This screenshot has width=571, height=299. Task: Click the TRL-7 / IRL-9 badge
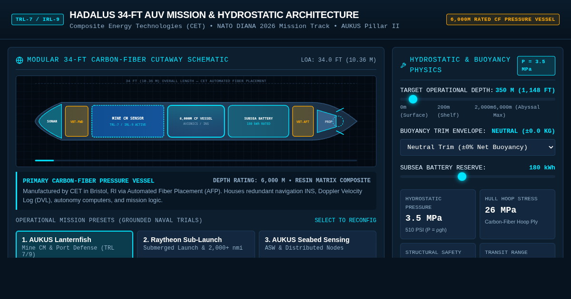click(x=38, y=19)
